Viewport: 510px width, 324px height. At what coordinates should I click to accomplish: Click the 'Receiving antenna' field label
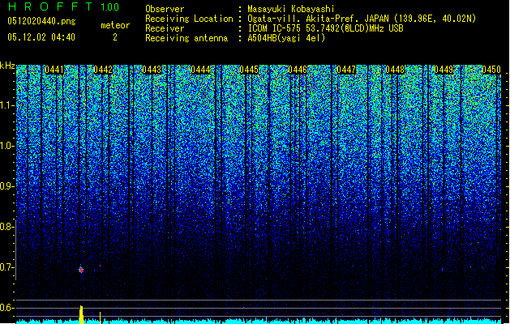(186, 38)
